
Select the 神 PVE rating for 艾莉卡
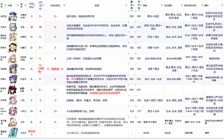coord(31,27)
